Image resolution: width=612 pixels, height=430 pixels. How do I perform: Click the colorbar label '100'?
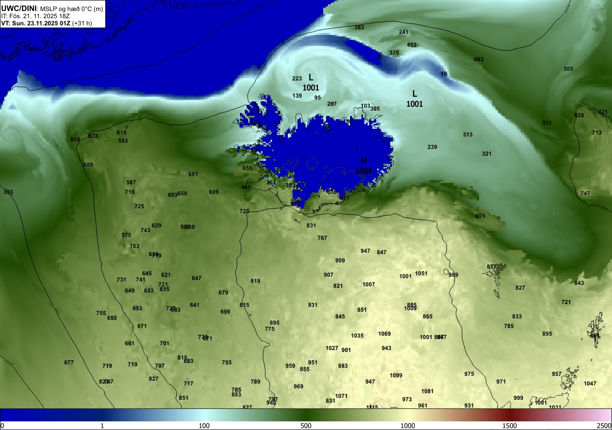point(204,426)
